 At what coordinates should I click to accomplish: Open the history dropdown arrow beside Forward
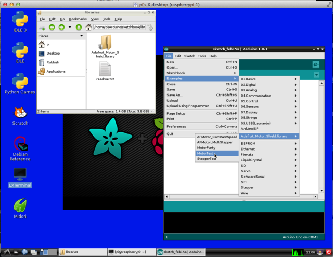pos(70,27)
